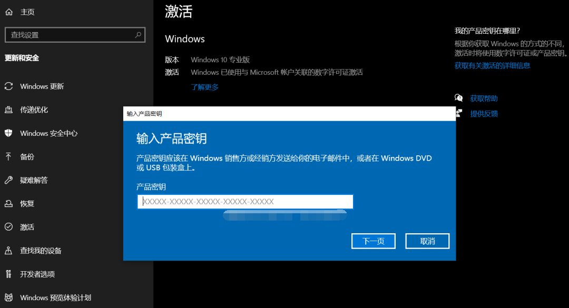Screen dimensions: 569x308
Task: Click the large 输入产品密钥 dialog heading
Action: [x=172, y=138]
